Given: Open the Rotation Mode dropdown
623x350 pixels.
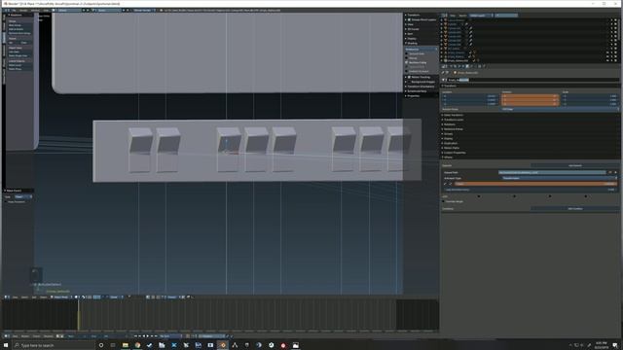Looking at the screenshot, I should pos(560,109).
